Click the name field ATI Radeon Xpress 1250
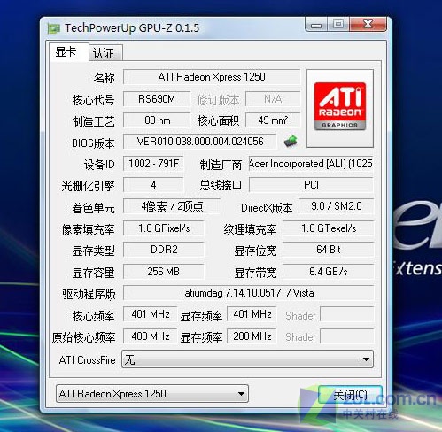The image size is (442, 432). [x=212, y=77]
